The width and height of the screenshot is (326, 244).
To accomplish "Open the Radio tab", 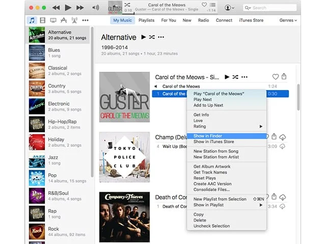I will 203,20.
